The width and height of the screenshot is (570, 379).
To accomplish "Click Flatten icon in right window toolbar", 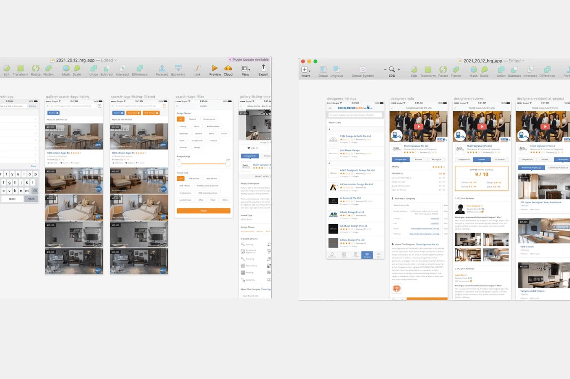I will click(456, 69).
